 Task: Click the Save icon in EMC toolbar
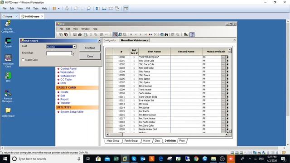(75, 34)
